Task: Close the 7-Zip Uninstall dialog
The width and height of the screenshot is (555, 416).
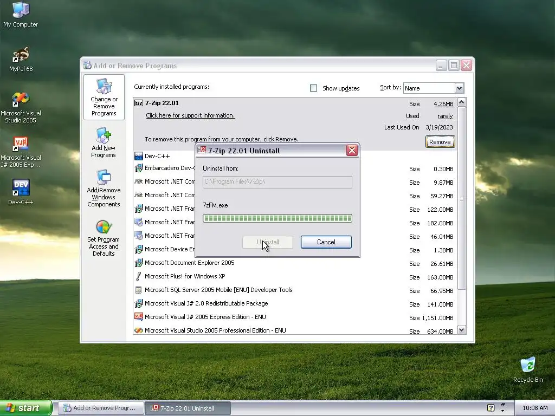Action: [352, 151]
